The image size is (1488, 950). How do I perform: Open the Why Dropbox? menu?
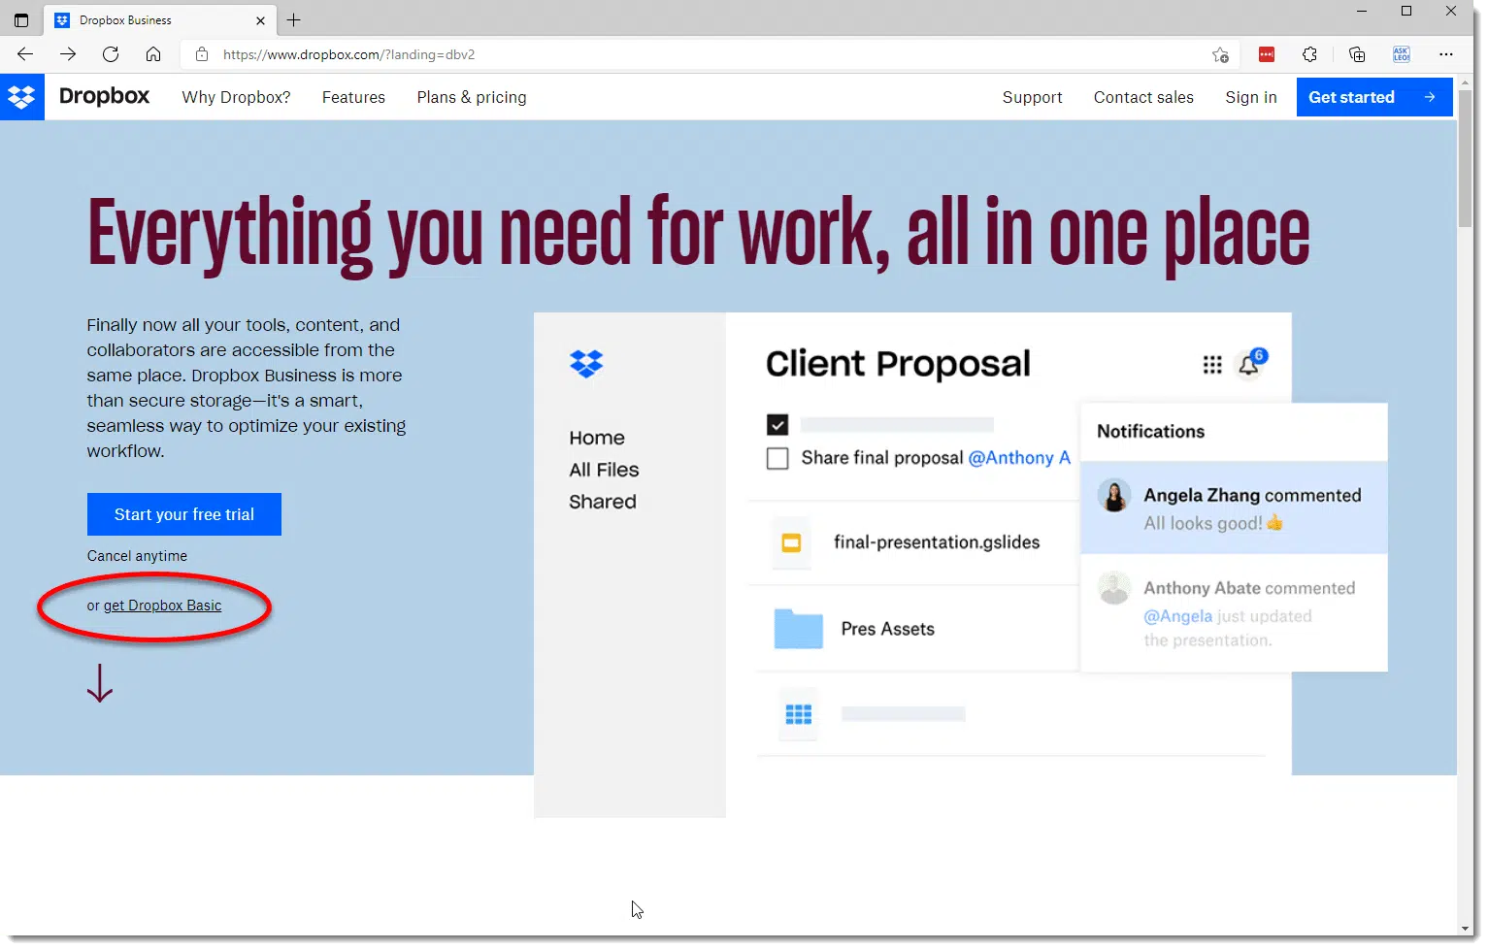(236, 97)
